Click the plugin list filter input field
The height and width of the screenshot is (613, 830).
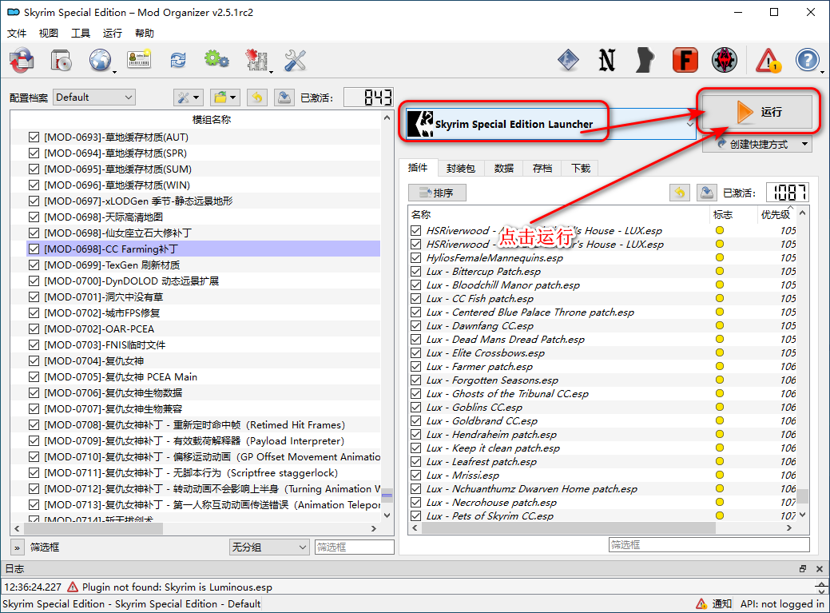pyautogui.click(x=709, y=544)
